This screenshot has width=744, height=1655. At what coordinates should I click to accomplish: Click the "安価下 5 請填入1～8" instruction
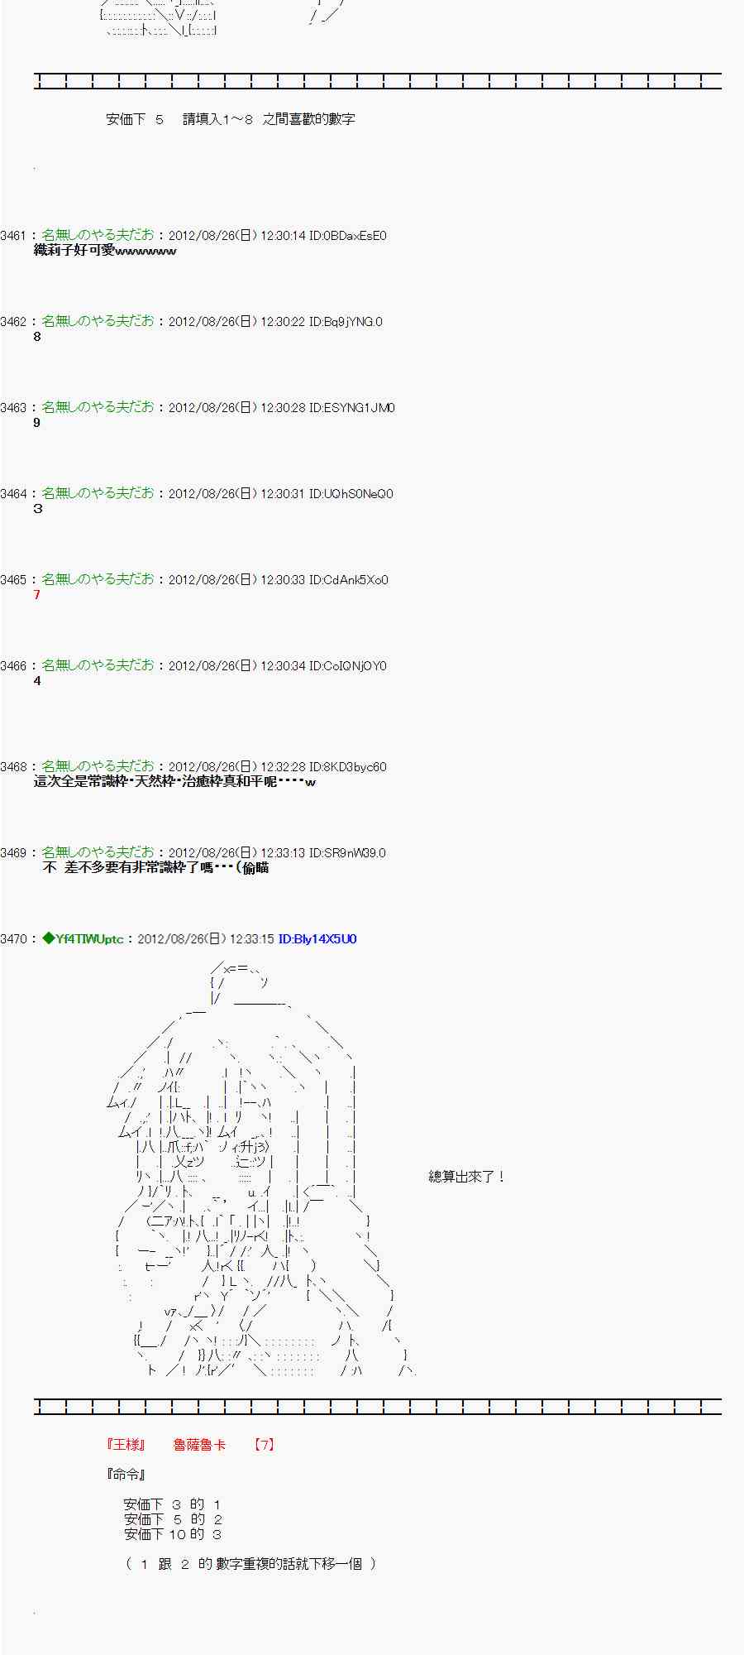click(x=231, y=119)
